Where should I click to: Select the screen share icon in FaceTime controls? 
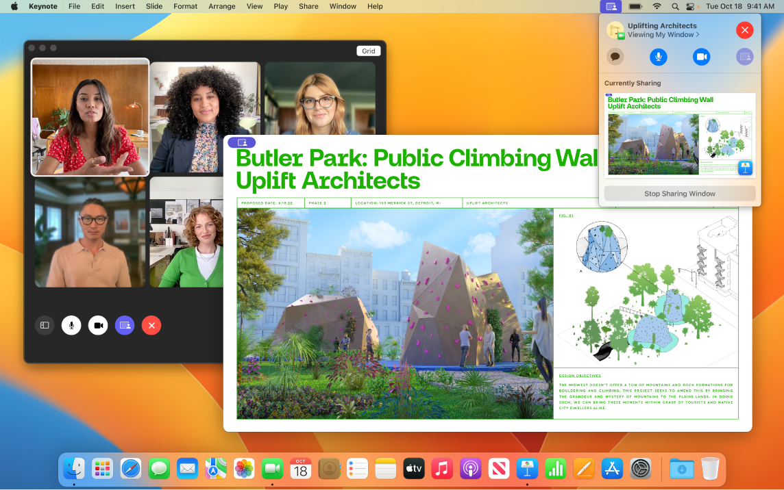[x=125, y=325]
